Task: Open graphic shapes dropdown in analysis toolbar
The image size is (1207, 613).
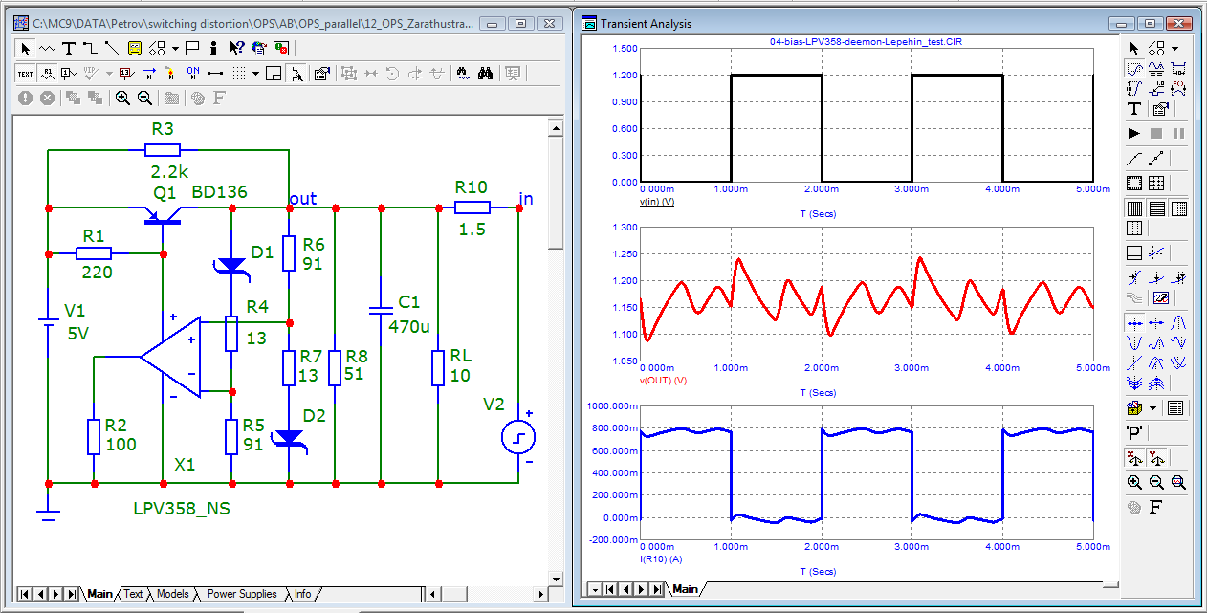Action: coord(1174,48)
